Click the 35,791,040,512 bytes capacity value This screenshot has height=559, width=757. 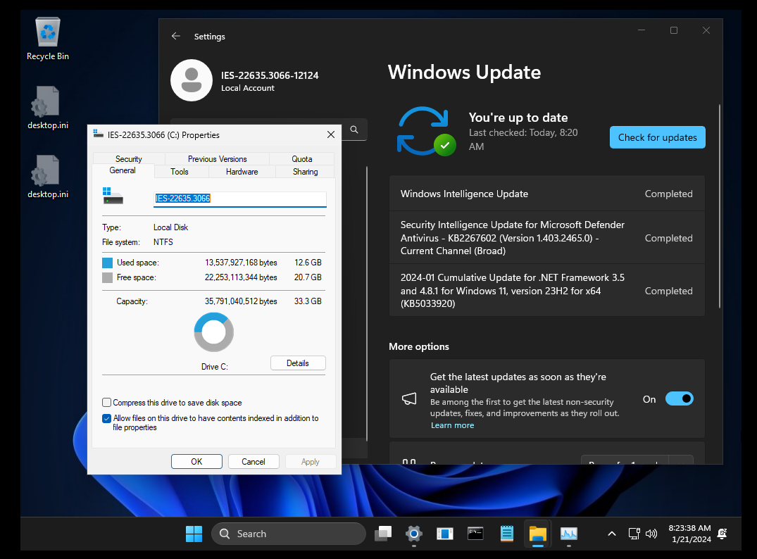coord(241,301)
